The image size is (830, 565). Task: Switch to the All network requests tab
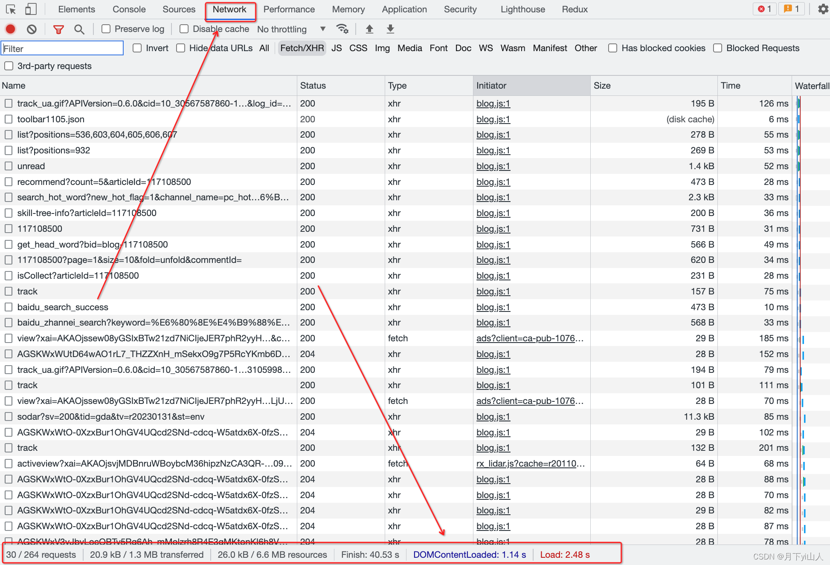click(266, 49)
